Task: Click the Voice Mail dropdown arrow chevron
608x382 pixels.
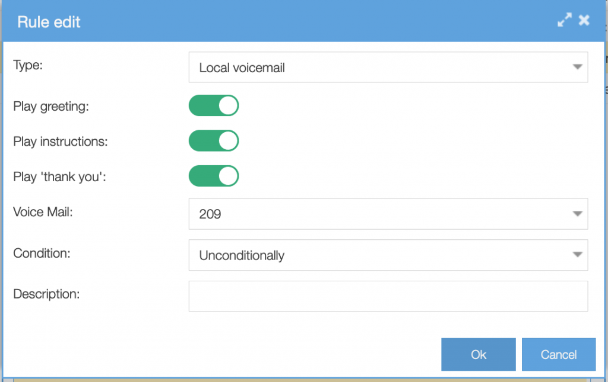Action: 577,214
